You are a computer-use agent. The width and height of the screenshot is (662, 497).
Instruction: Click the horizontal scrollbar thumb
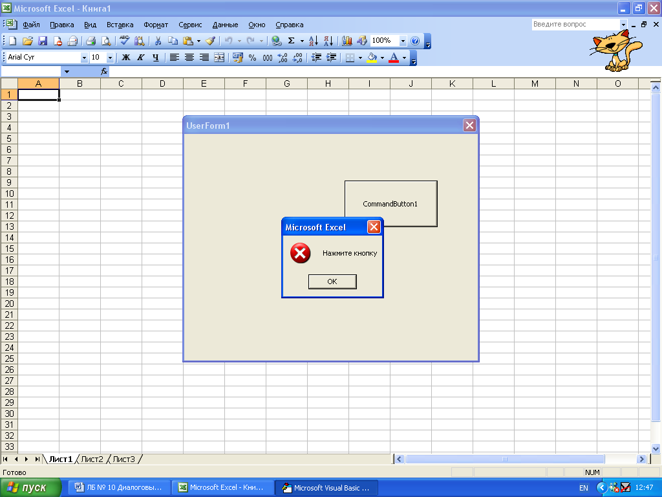point(505,459)
